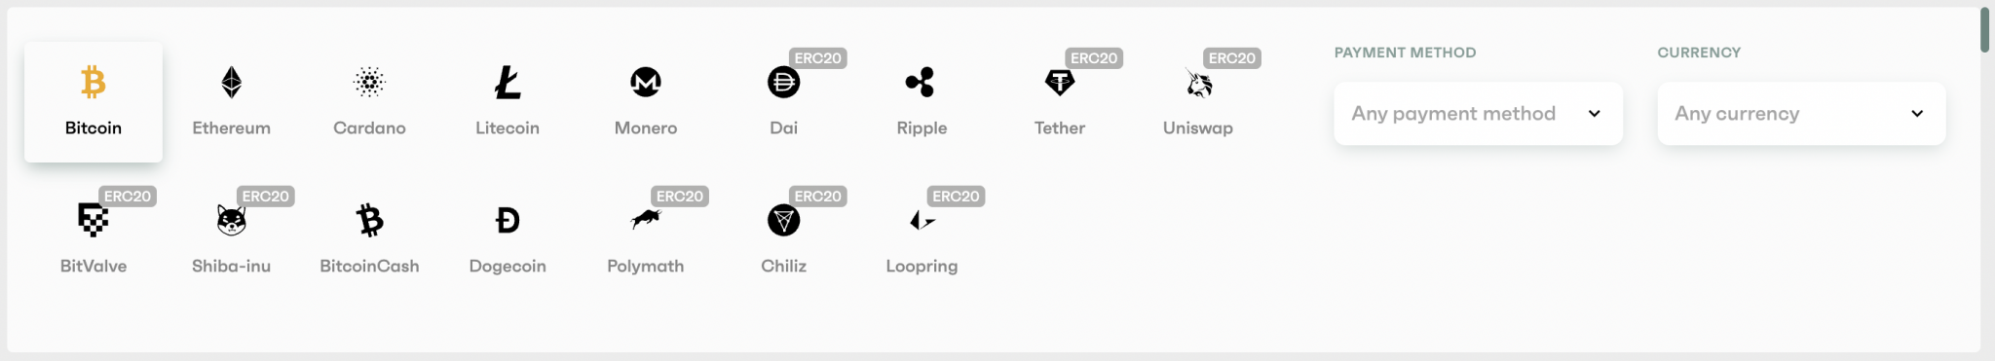Click the vertical scrollbar thumb
Viewport: 1995px width, 361px height.
coord(1985,30)
